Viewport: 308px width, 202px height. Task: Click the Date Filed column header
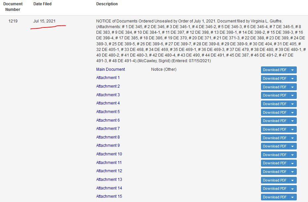pos(42,4)
